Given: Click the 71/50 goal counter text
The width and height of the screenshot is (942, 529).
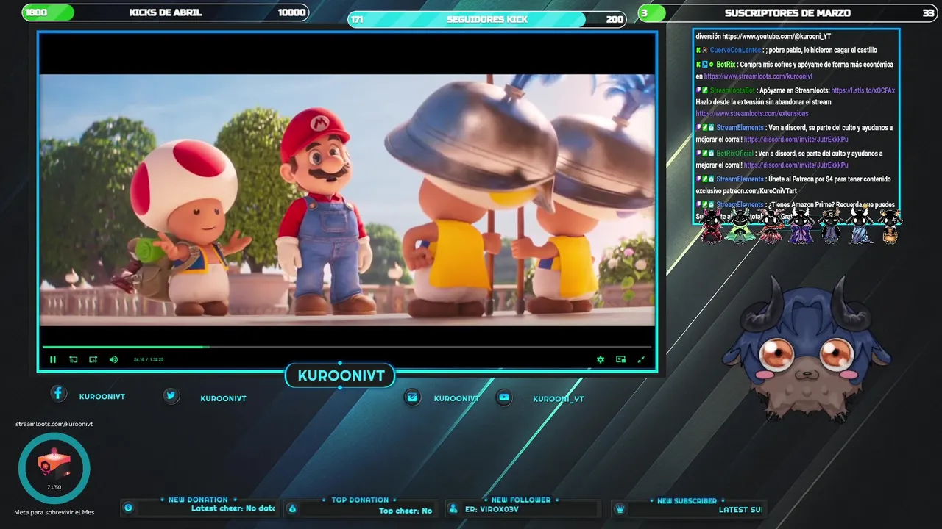Looking at the screenshot, I should (54, 487).
